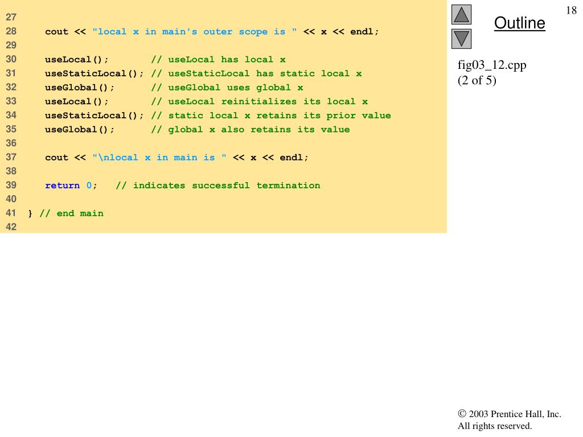Click the '(2 of 5)' page indicator

point(477,80)
